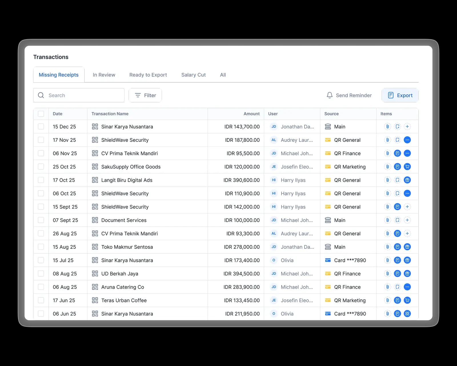Click the note document icon on CV Prima Teknik Mandiri row

point(397,153)
